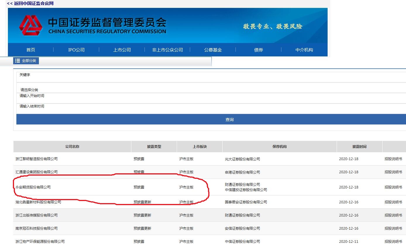Click the 关键字 keyword input field
The width and height of the screenshot is (406, 244).
pos(211,77)
